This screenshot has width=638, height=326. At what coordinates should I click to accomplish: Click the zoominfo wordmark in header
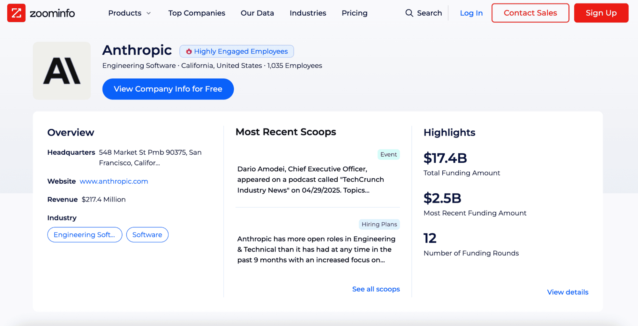[52, 13]
